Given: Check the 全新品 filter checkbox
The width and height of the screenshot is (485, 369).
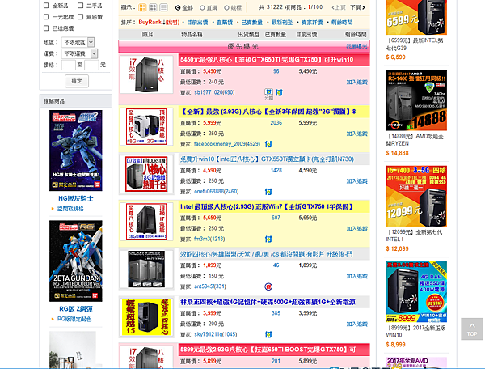Looking at the screenshot, I should pos(46,6).
